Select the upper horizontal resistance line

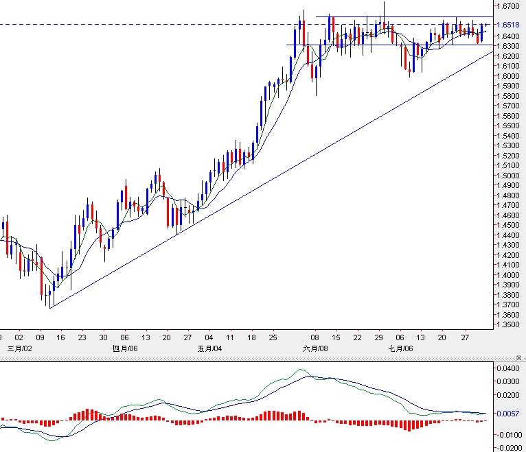tap(404, 16)
